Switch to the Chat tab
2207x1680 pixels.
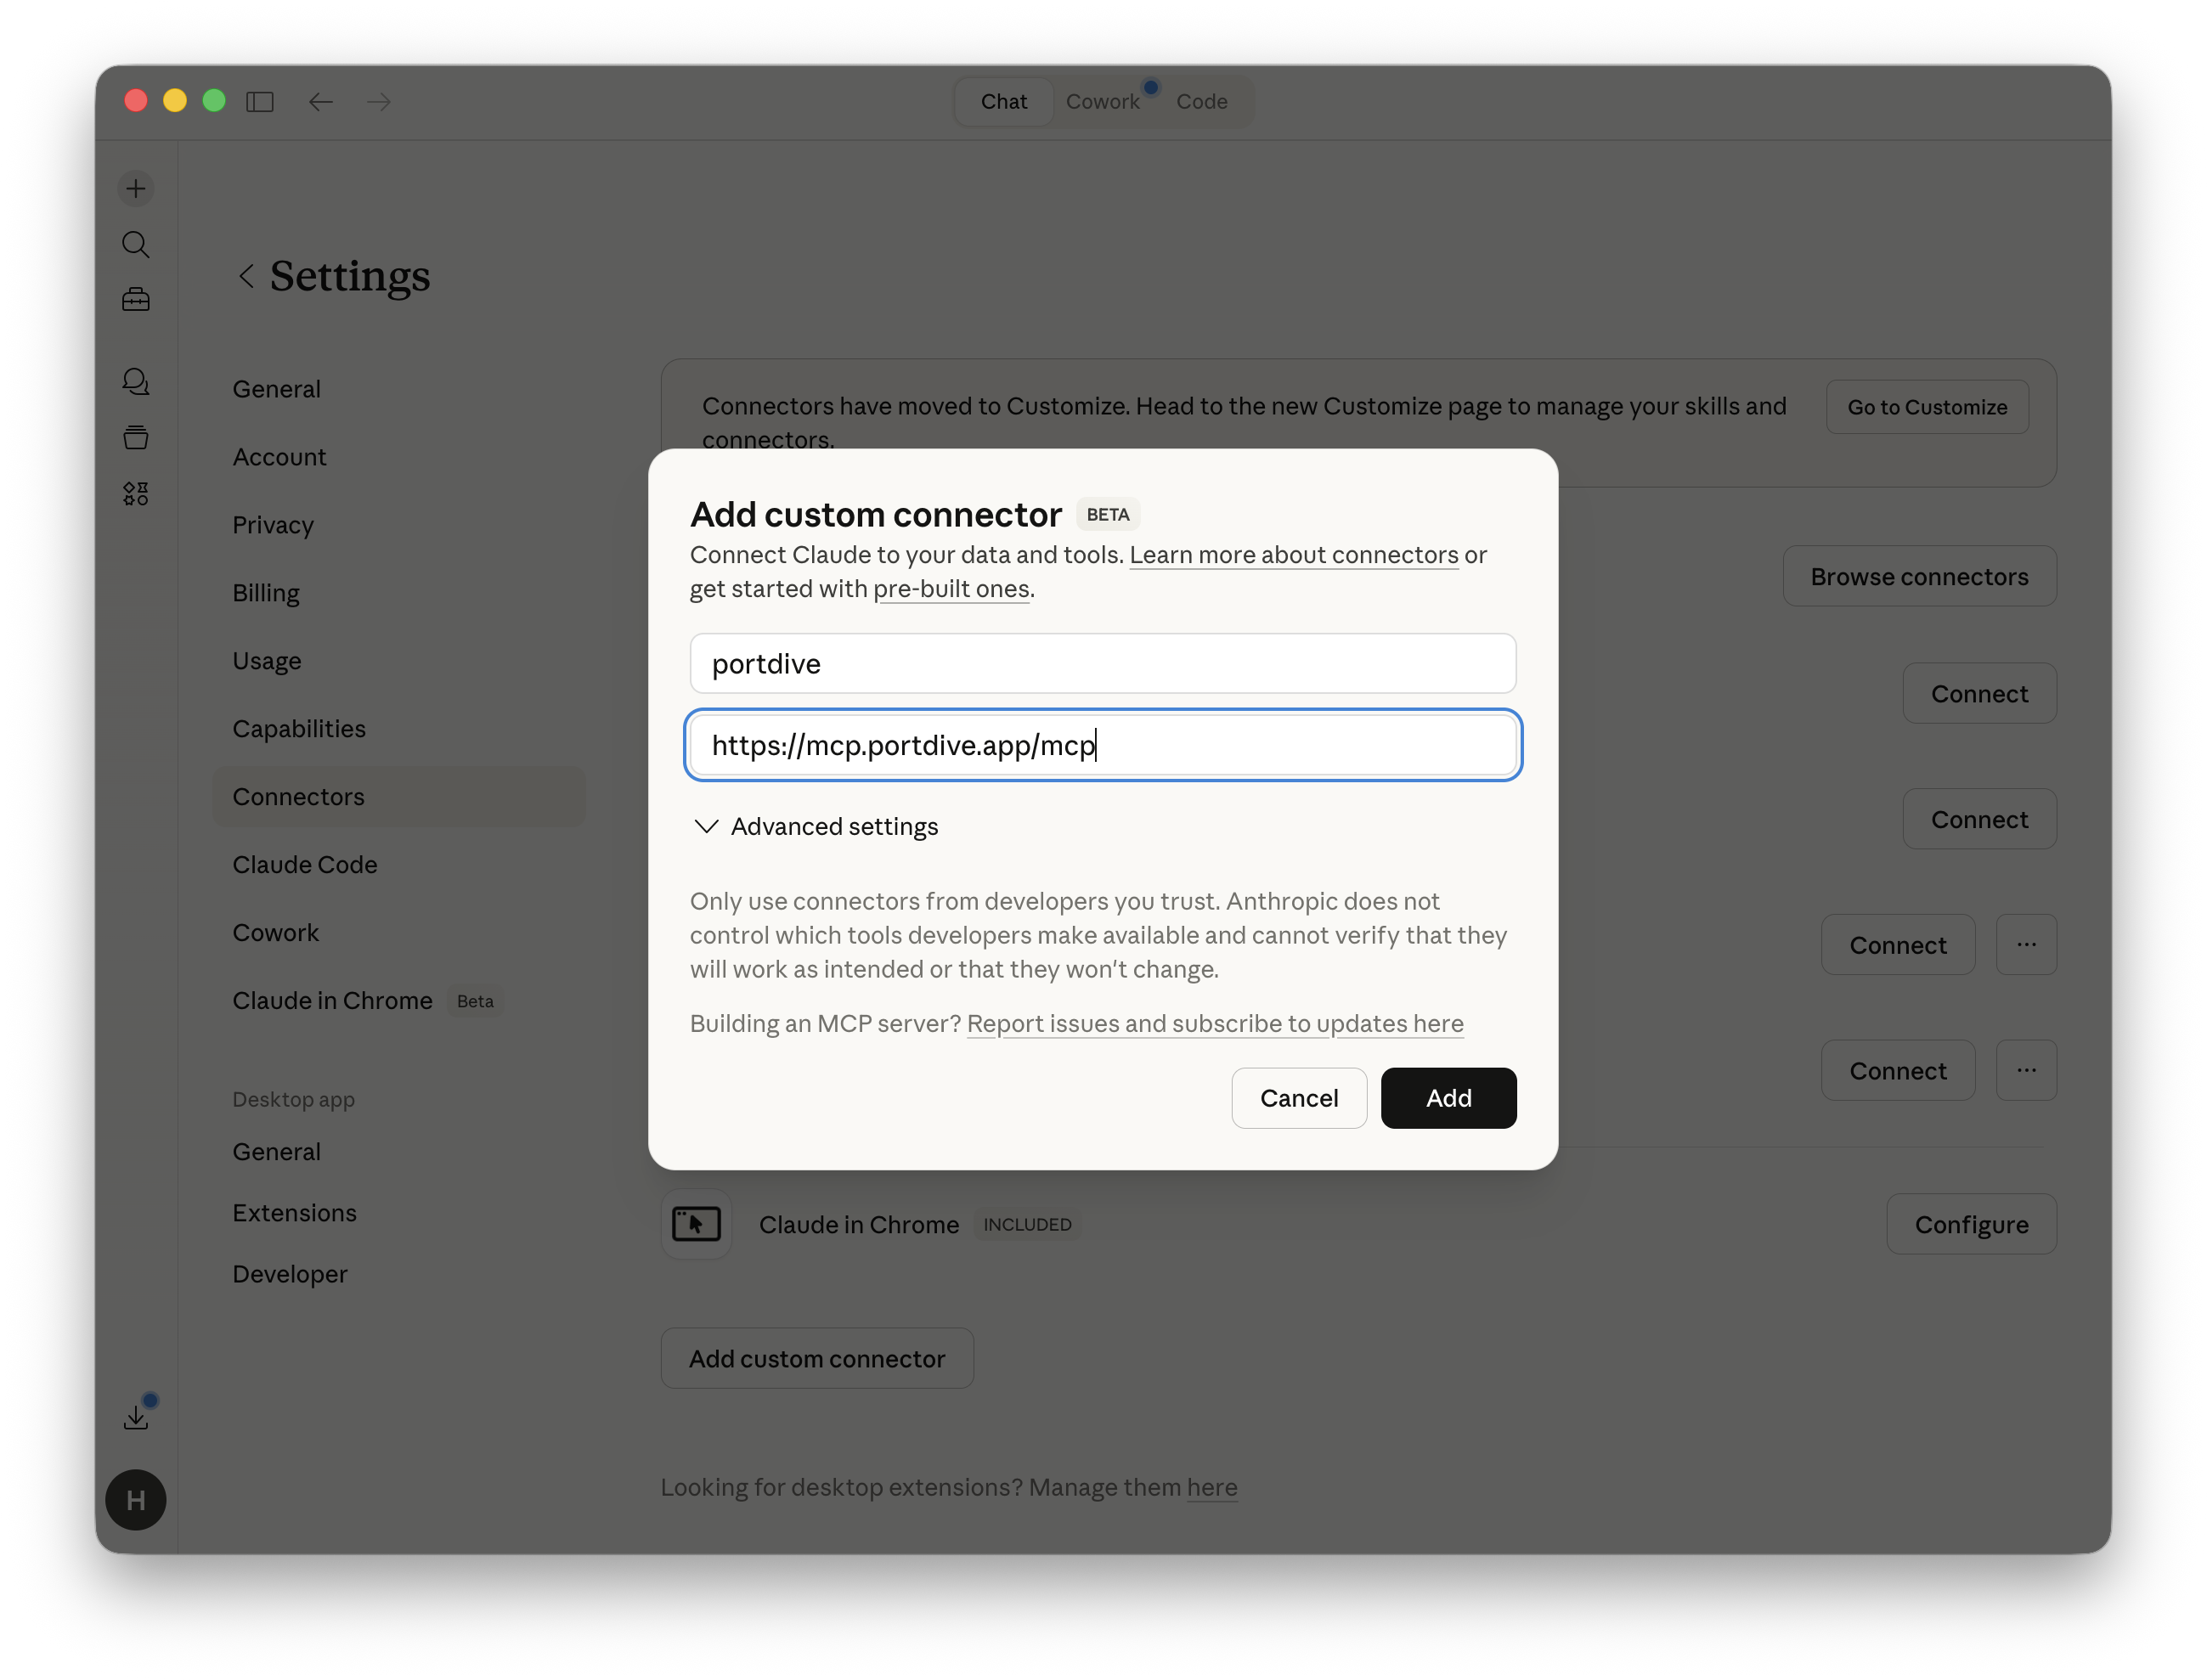pos(1003,101)
